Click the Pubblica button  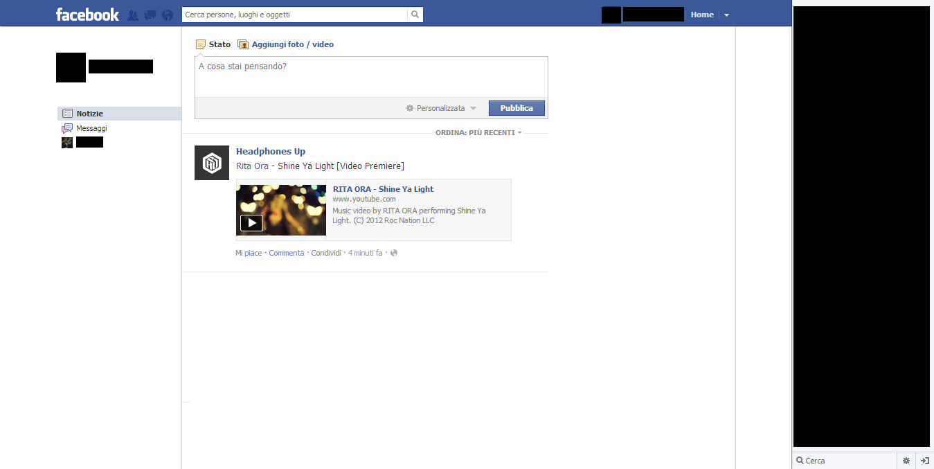click(x=517, y=108)
